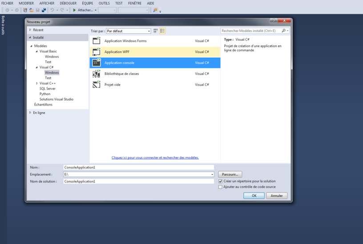
Task: Click the search magnifier icon
Action: 284,31
